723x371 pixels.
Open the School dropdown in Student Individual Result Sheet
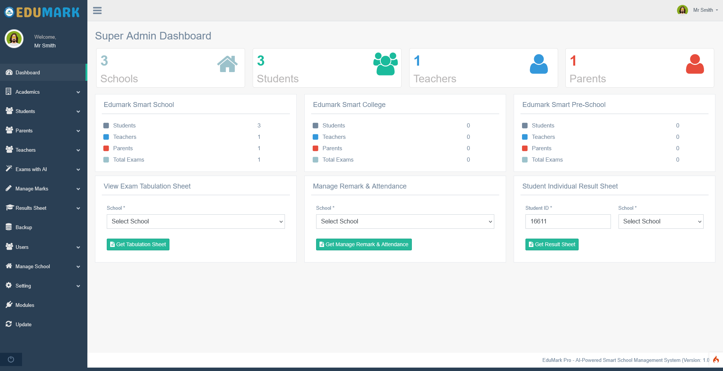(x=661, y=222)
